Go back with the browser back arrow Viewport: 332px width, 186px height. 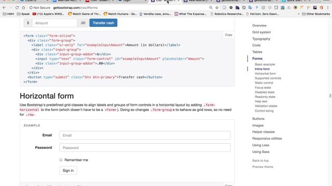(x=4, y=8)
